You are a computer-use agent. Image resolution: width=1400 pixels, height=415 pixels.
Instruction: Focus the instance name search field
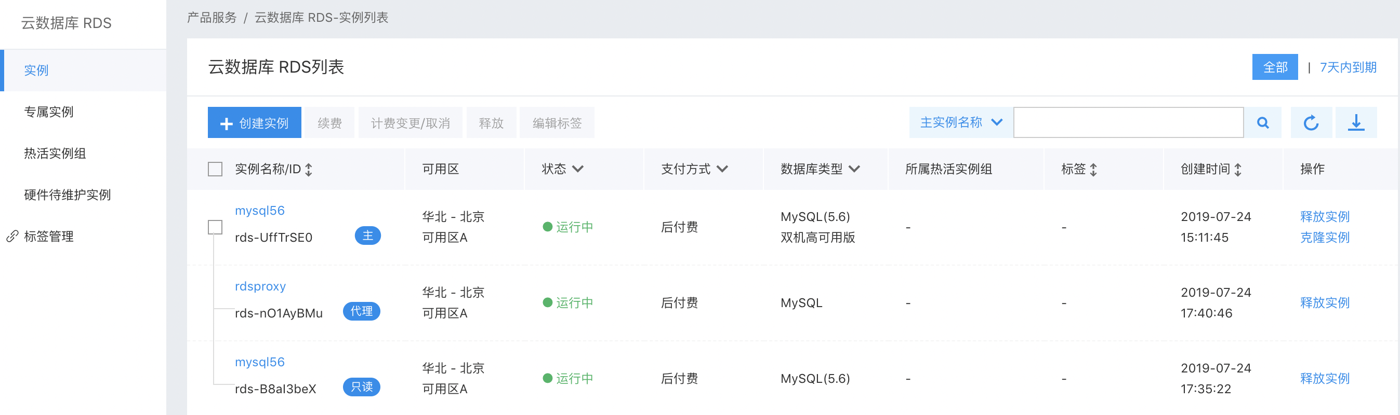click(1128, 122)
